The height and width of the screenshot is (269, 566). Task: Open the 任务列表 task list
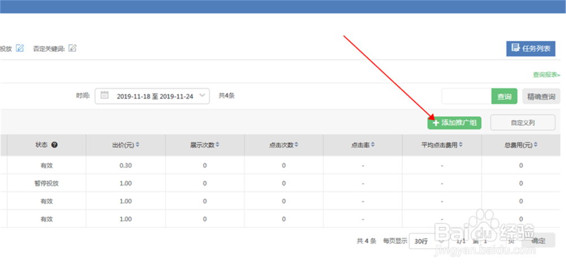pos(531,48)
